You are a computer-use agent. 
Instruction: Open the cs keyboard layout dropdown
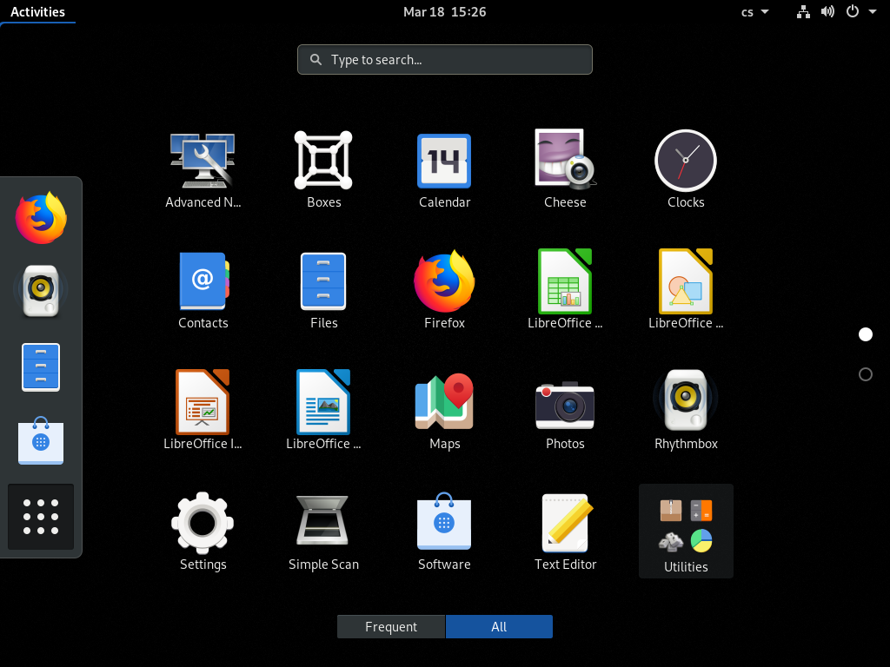click(755, 12)
